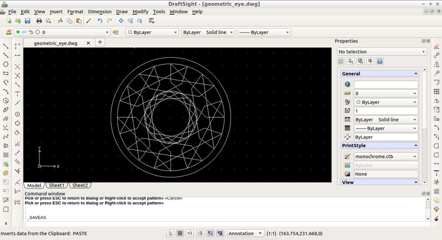Open the File menu
The width and height of the screenshot is (442, 240).
pos(12,11)
